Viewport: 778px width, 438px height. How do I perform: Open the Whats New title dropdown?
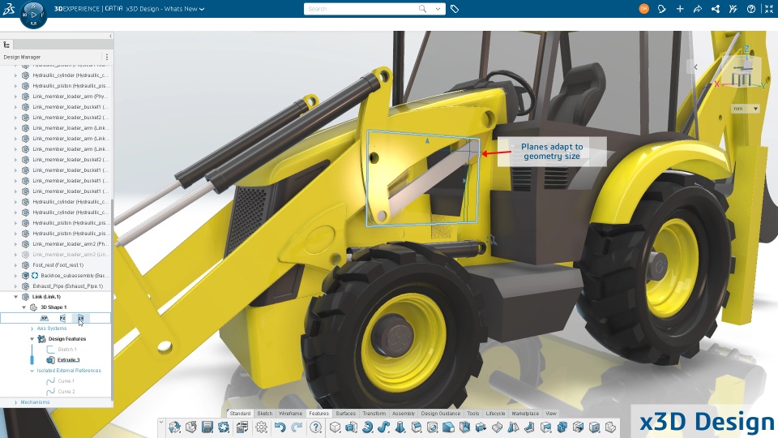coord(202,9)
